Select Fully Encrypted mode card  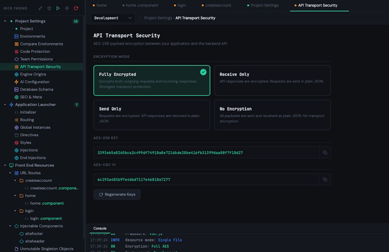[x=152, y=80]
